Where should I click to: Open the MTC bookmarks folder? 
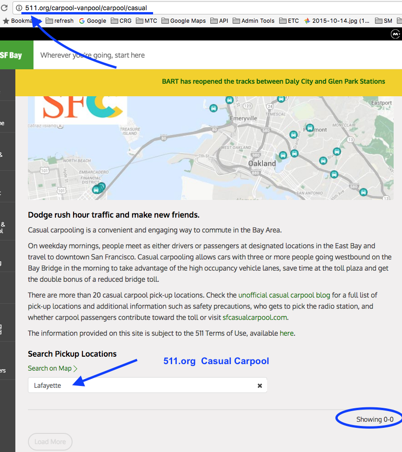click(x=147, y=21)
